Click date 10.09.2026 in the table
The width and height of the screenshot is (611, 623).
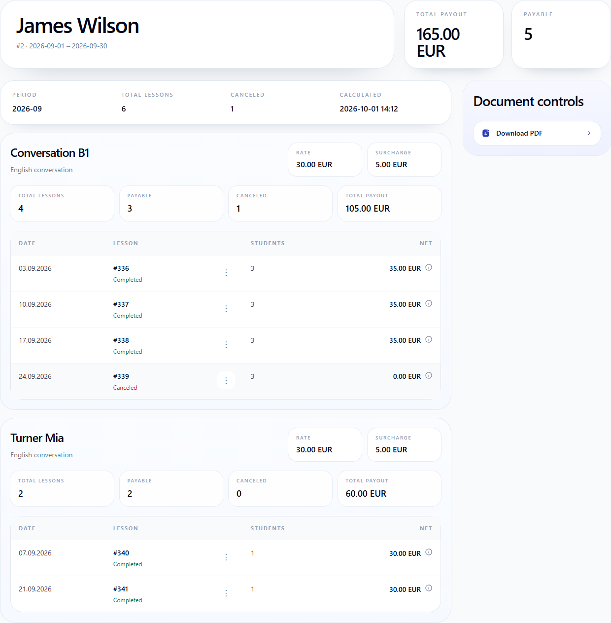click(35, 305)
